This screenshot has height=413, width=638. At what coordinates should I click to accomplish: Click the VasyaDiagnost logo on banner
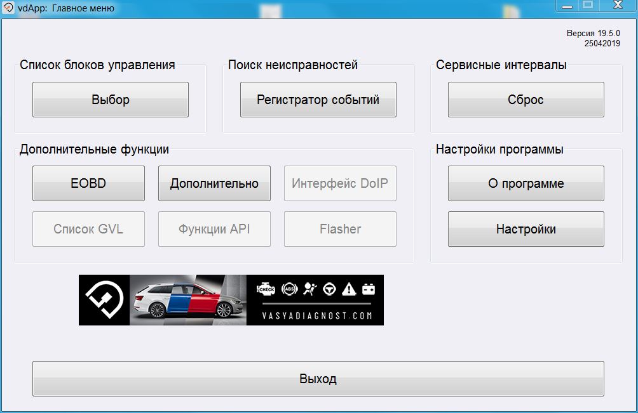point(104,299)
